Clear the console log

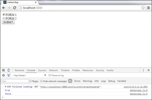coord(4,75)
